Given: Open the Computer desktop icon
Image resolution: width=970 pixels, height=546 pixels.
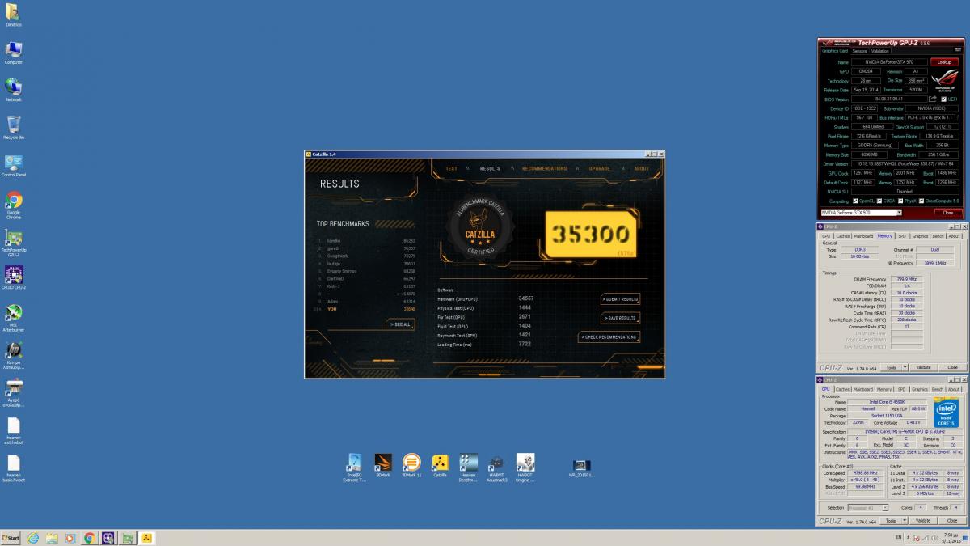Looking at the screenshot, I should tap(14, 53).
